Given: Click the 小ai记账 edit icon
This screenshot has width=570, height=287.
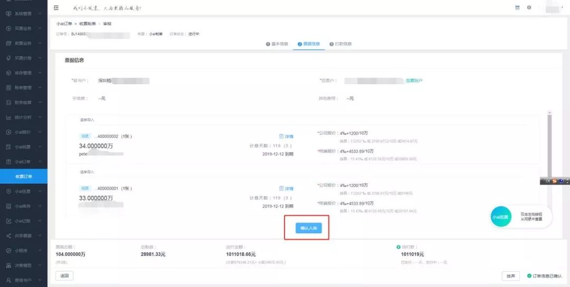Looking at the screenshot, I should click(x=9, y=221).
